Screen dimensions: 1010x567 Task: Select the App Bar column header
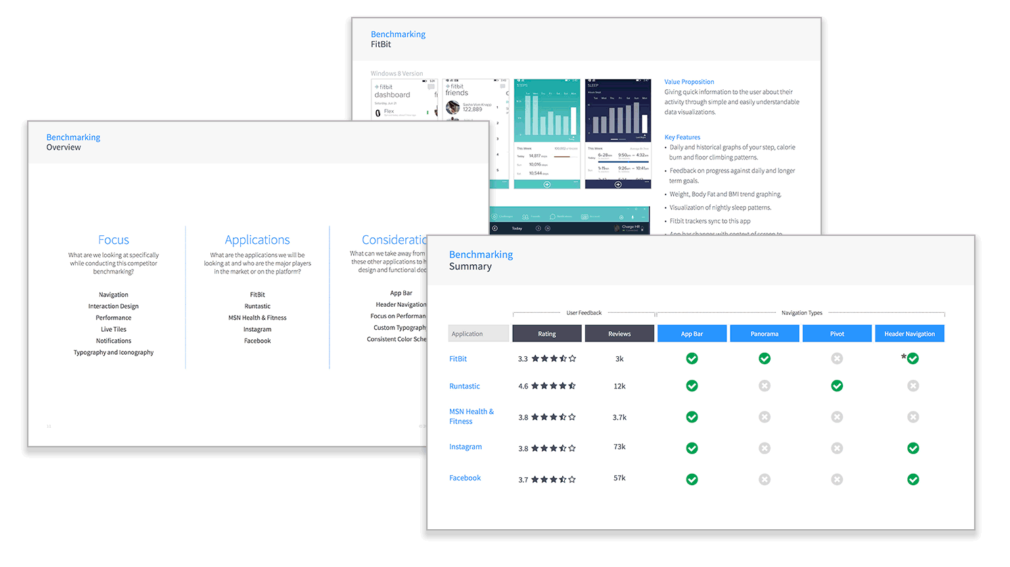pos(692,334)
